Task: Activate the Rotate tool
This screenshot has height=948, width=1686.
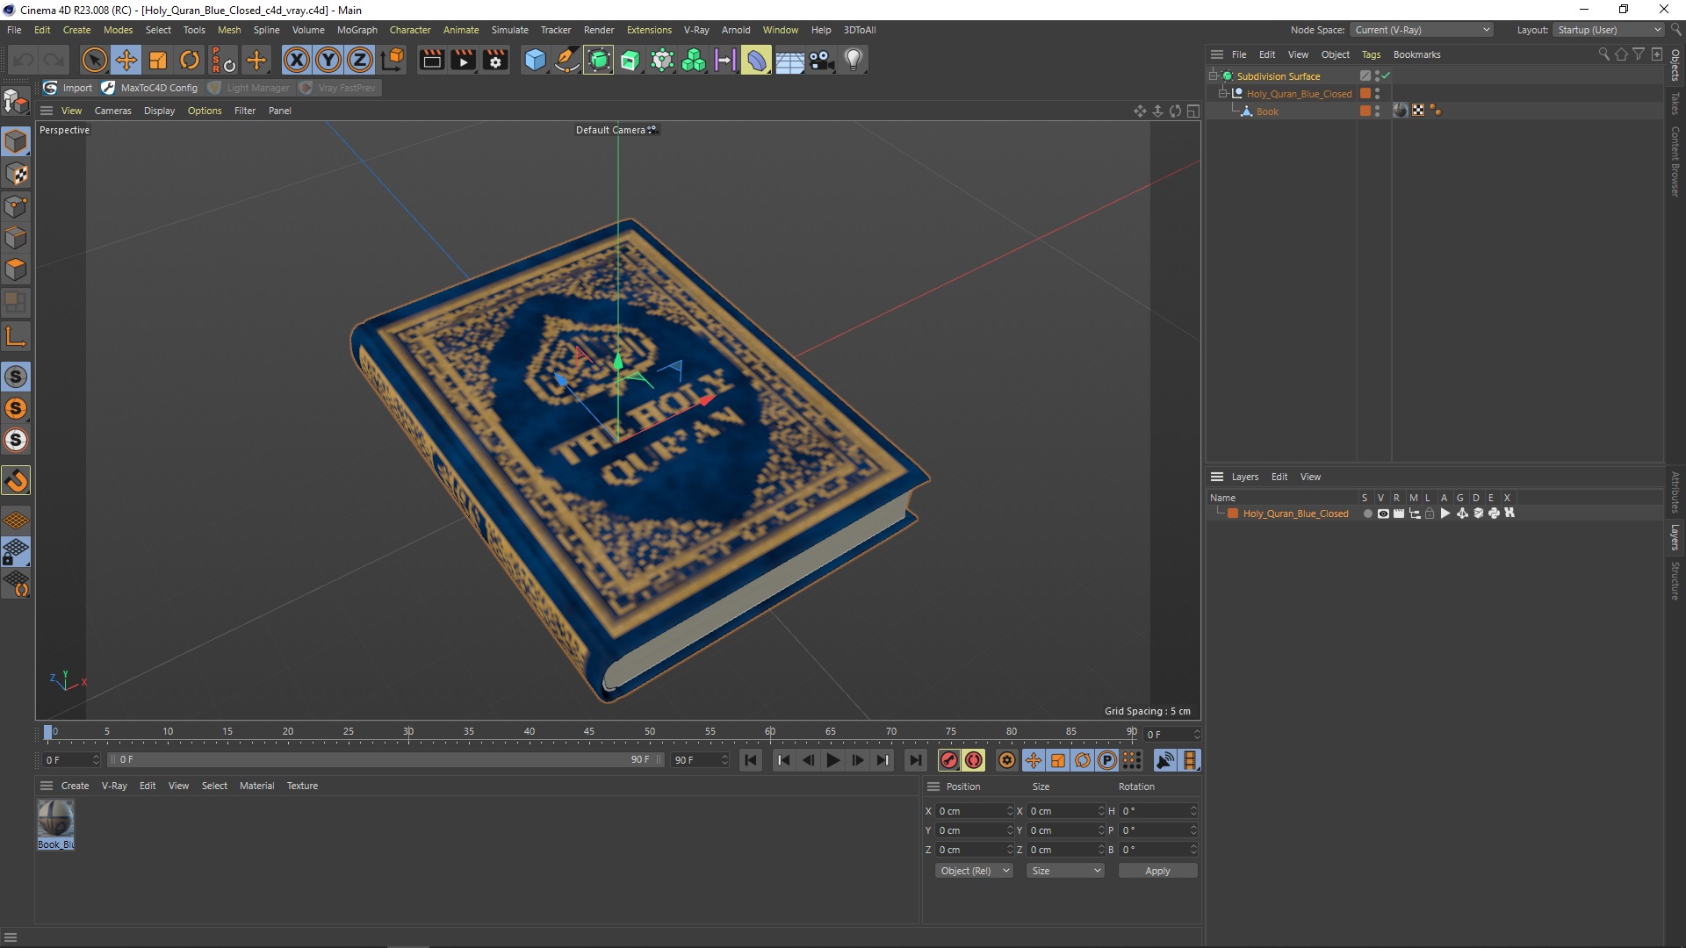Action: pos(190,60)
